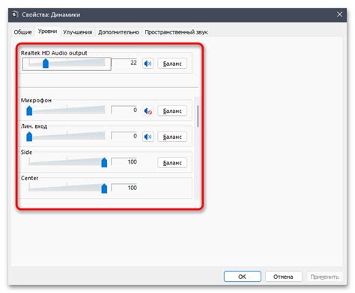Open Баланс for Лин. вход
This screenshot has height=293, width=355.
click(172, 137)
